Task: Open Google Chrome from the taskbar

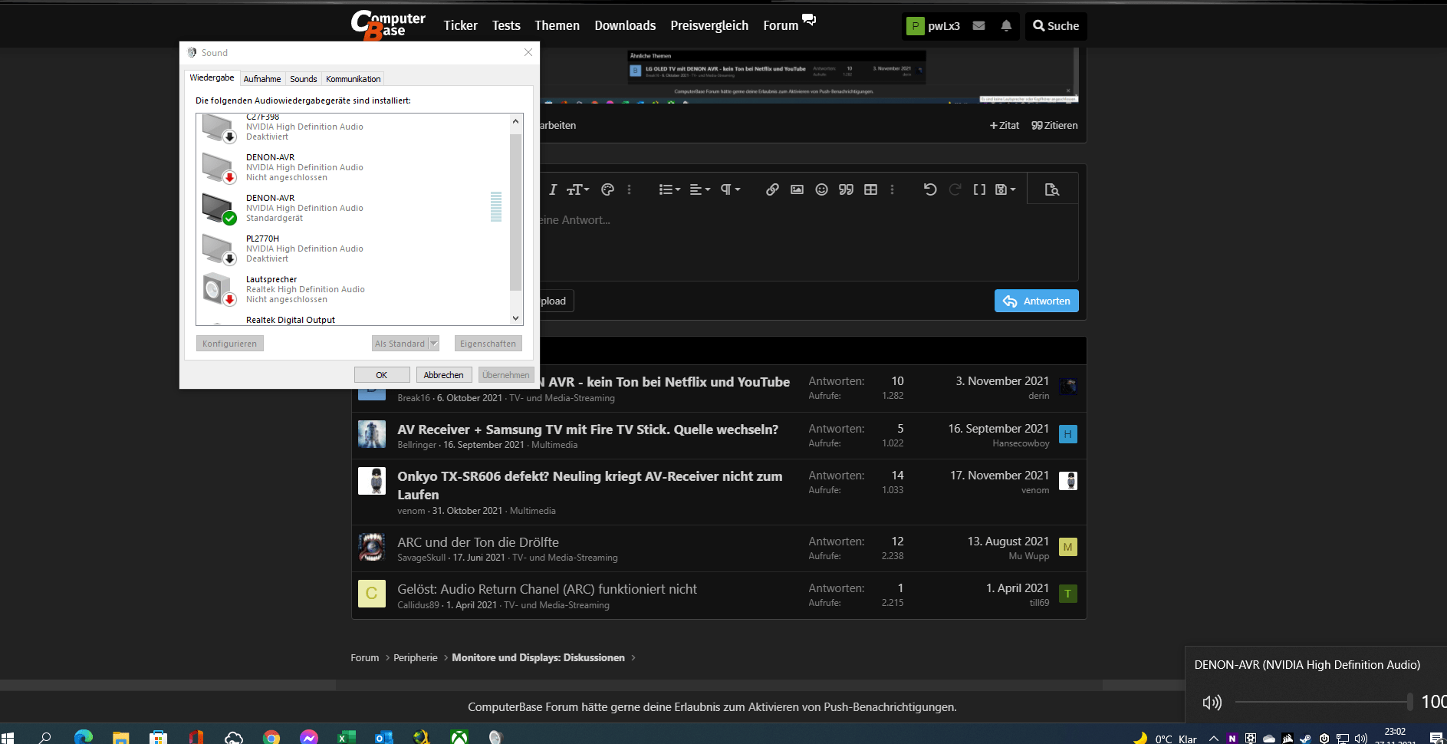Action: (271, 737)
